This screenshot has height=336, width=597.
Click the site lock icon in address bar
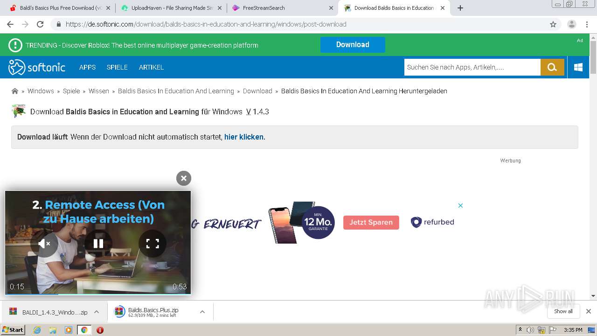[58, 24]
